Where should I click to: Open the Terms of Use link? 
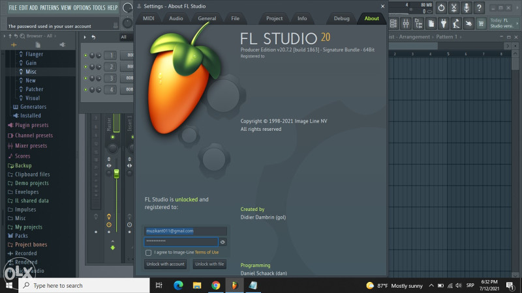[x=207, y=253]
